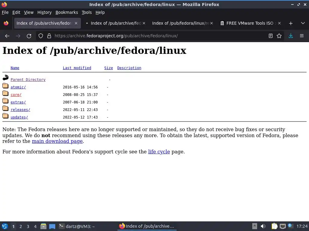Open the updates/ directory link
This screenshot has width=309, height=231.
(x=19, y=117)
